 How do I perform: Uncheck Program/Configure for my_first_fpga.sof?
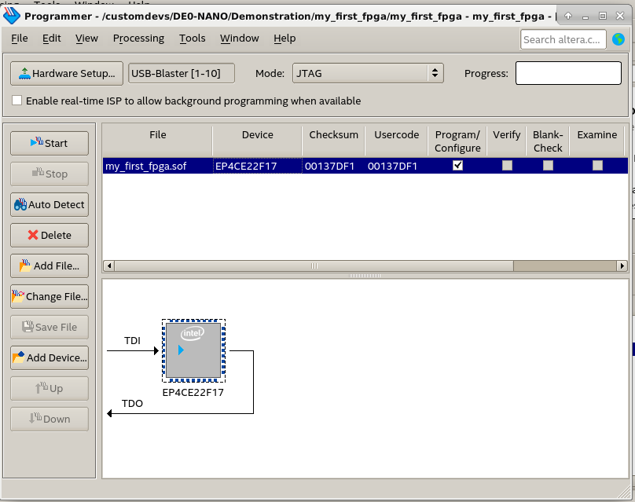457,166
